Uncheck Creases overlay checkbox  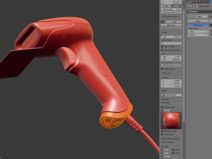(162, 156)
